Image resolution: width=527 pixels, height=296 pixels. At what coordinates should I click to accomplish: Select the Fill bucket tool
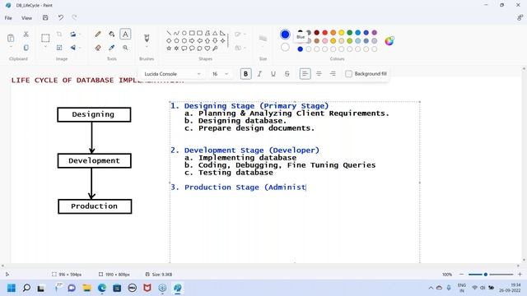[112, 34]
